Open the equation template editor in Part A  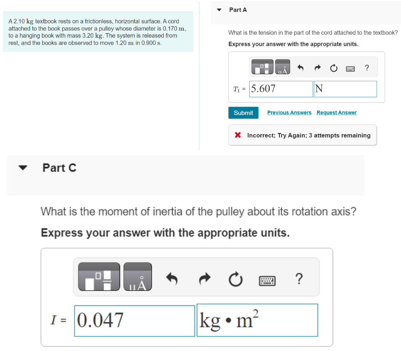tap(262, 67)
